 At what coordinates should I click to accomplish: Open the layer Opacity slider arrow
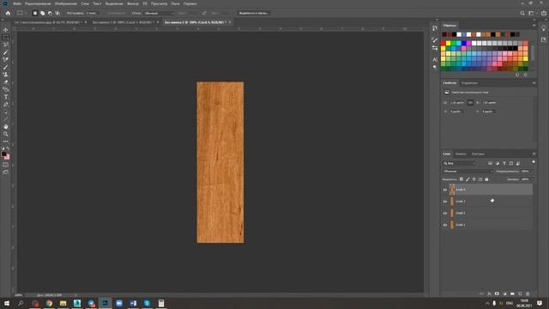pos(533,172)
